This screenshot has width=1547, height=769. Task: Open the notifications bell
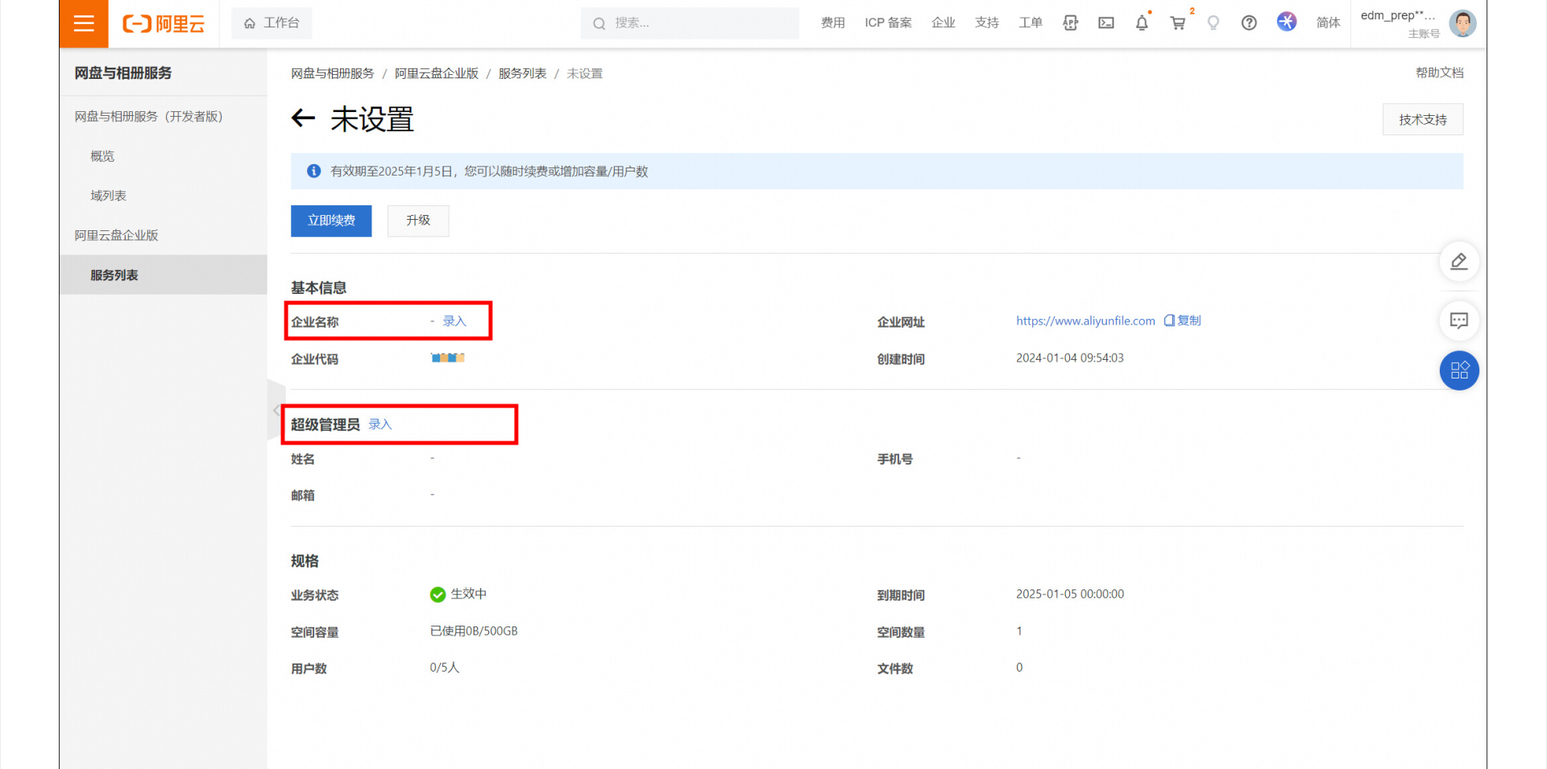point(1142,23)
